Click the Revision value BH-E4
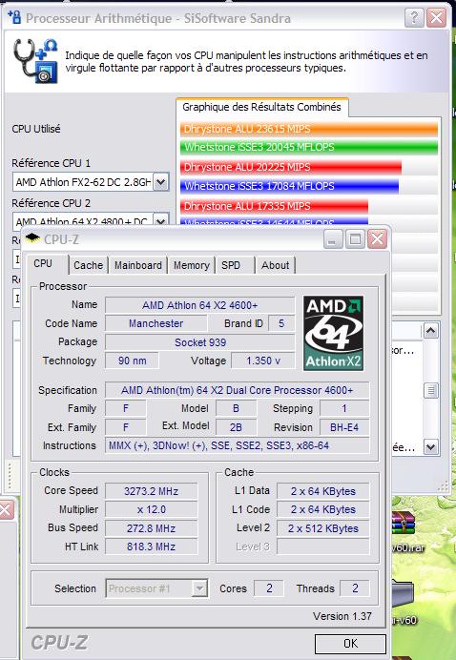 pos(344,427)
